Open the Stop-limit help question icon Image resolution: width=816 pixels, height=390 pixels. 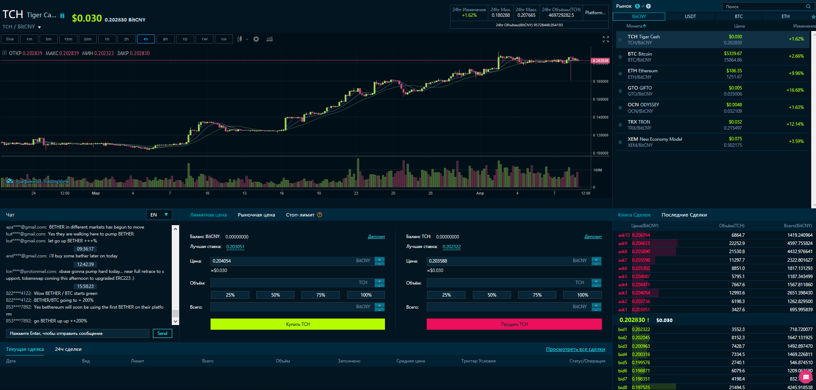320,215
